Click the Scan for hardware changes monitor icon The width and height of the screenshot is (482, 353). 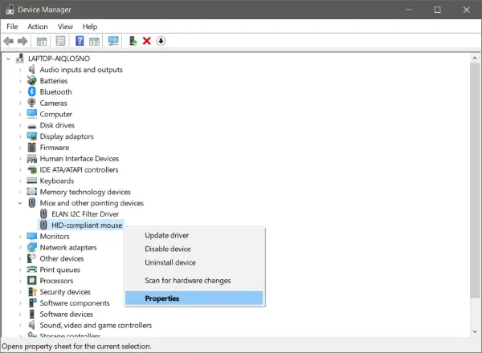pos(113,41)
